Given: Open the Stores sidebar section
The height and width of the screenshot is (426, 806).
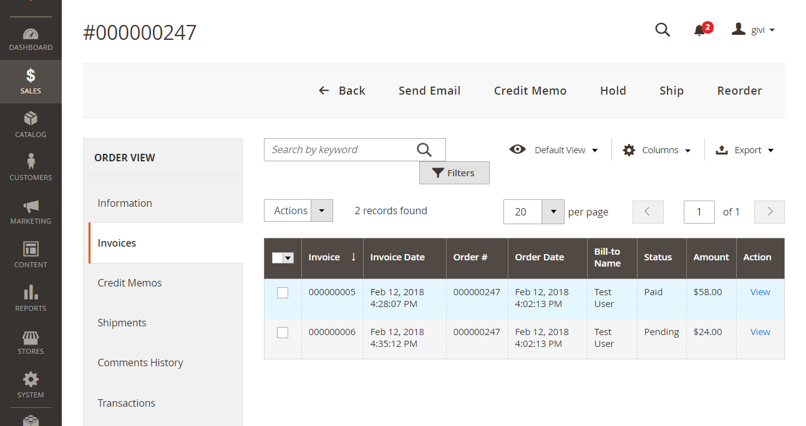Looking at the screenshot, I should tap(31, 342).
